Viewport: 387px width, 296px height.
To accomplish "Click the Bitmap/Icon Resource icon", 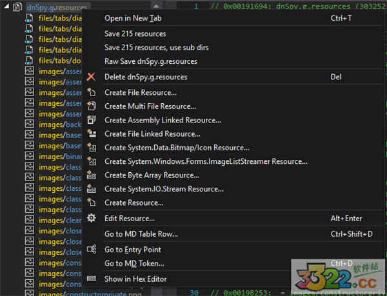I will [92, 148].
